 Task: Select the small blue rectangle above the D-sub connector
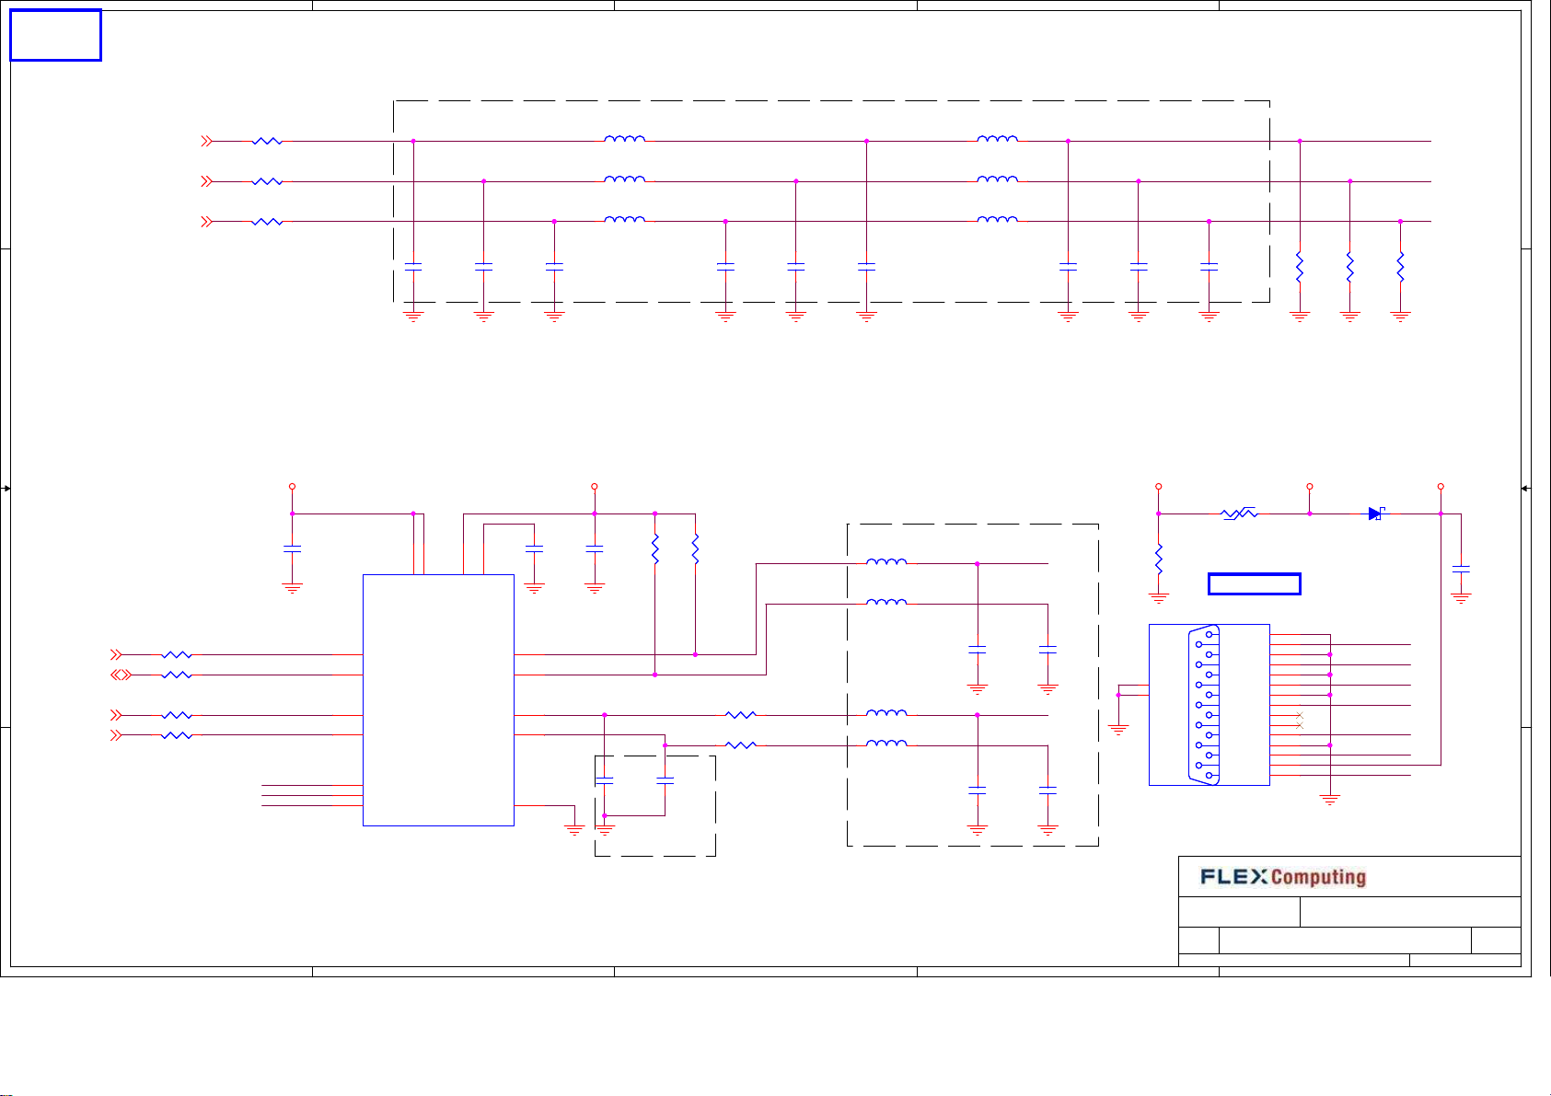(x=1255, y=583)
